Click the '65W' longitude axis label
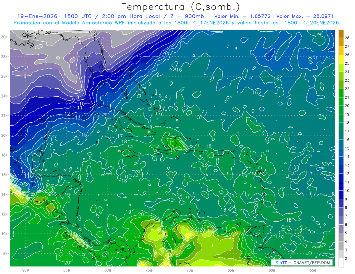 tap(231, 270)
